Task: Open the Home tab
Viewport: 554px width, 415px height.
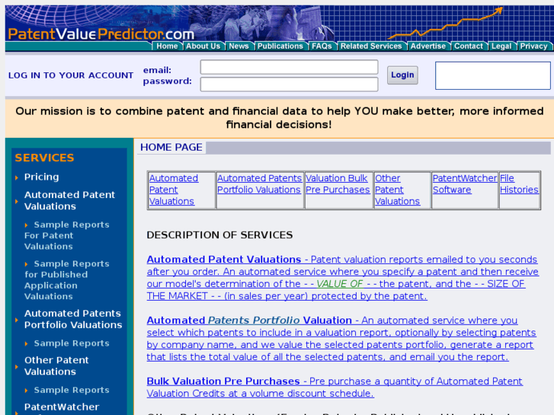Action: point(167,46)
